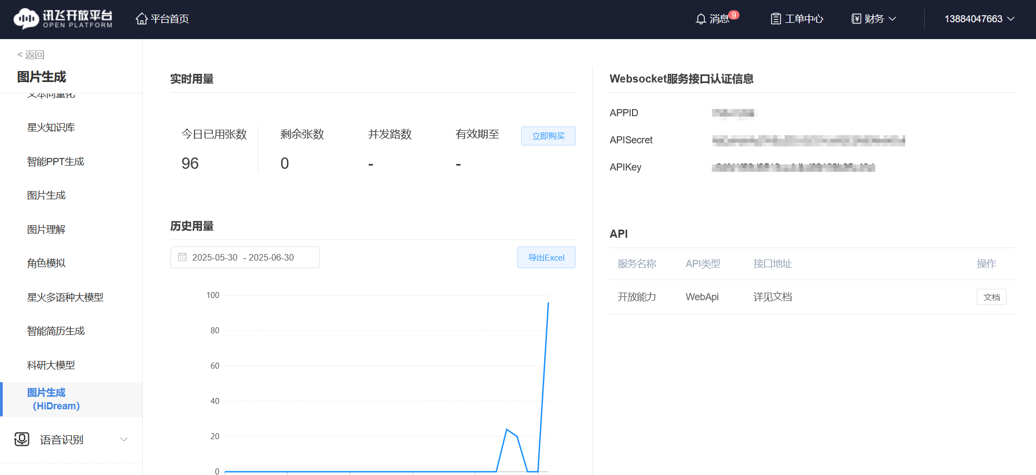Screen dimensions: 1036x475
Task: Expand the 语音识别 section
Action: click(x=71, y=440)
